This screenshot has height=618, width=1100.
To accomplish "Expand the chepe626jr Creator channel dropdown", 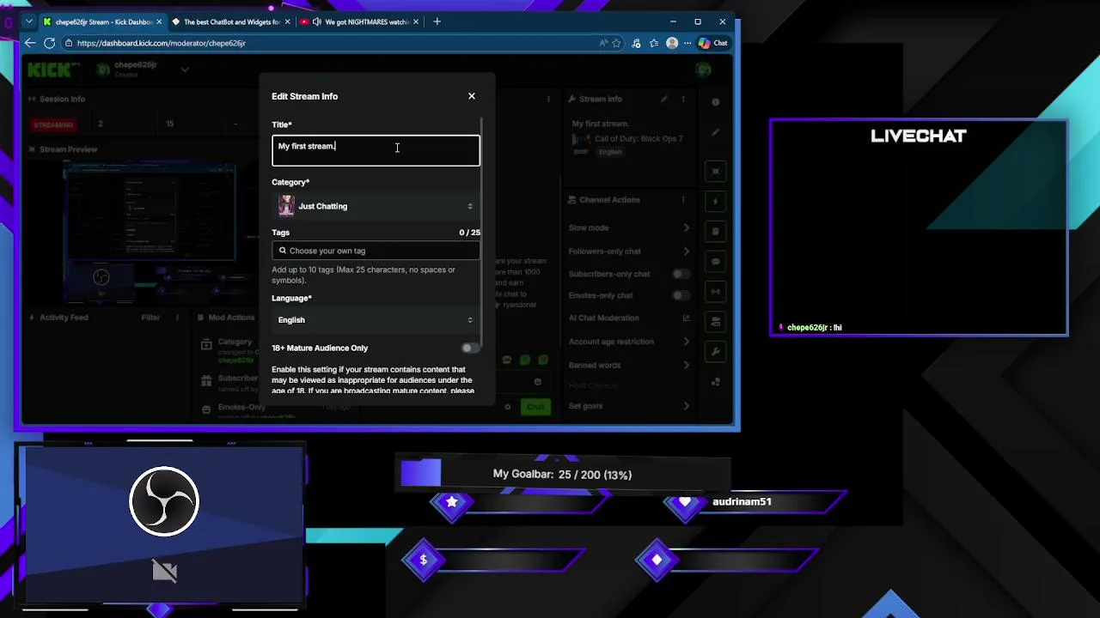I will [185, 70].
